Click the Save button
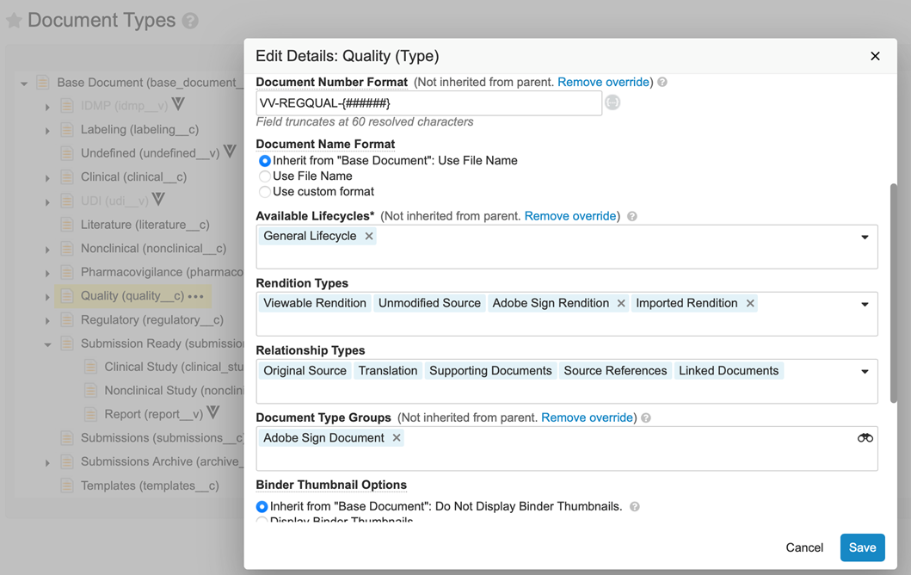911x575 pixels. pos(862,547)
